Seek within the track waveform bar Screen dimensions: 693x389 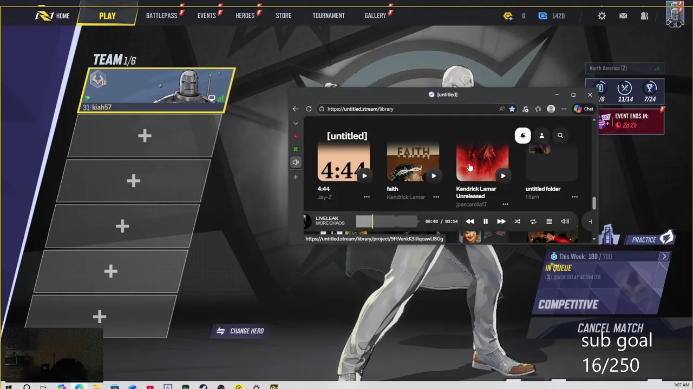coord(387,222)
